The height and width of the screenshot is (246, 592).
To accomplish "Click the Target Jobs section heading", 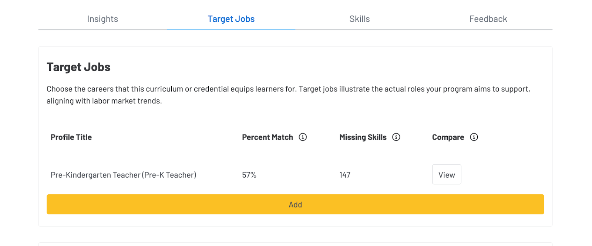I will coord(78,67).
